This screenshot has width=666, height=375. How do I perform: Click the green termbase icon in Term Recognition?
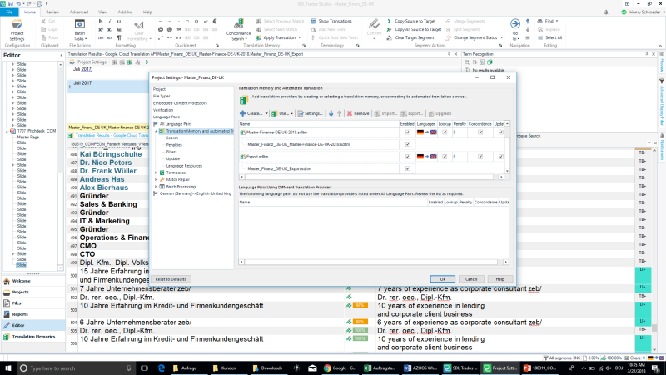[490, 62]
